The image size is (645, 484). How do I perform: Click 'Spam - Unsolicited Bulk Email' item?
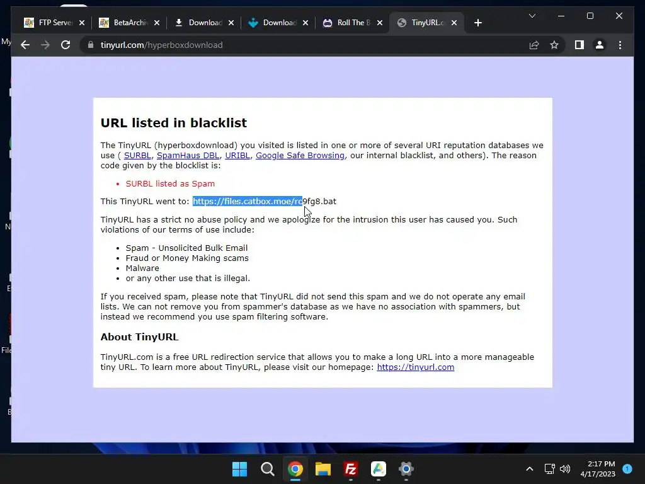[x=186, y=248]
